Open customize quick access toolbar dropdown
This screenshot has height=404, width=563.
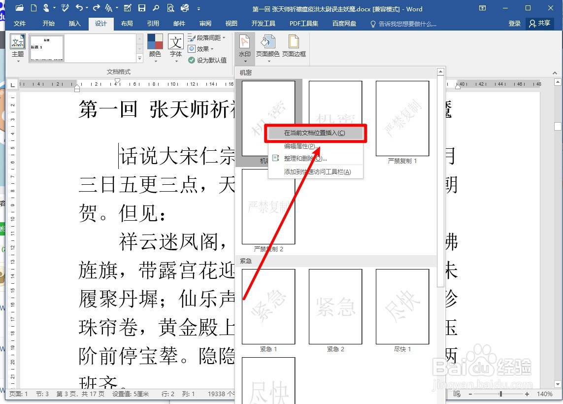pos(199,8)
